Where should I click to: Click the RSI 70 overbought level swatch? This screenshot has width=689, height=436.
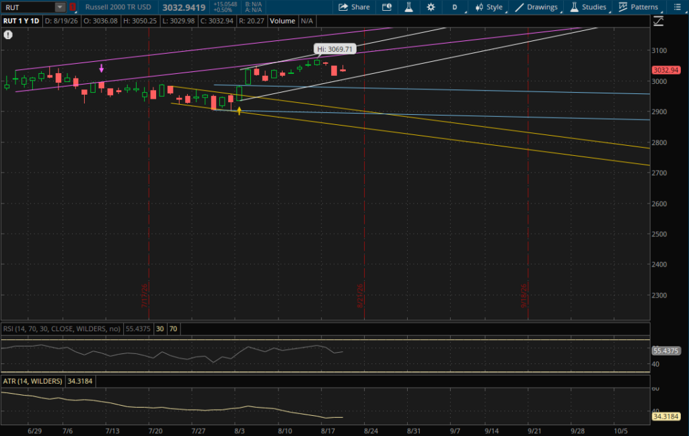click(x=174, y=329)
